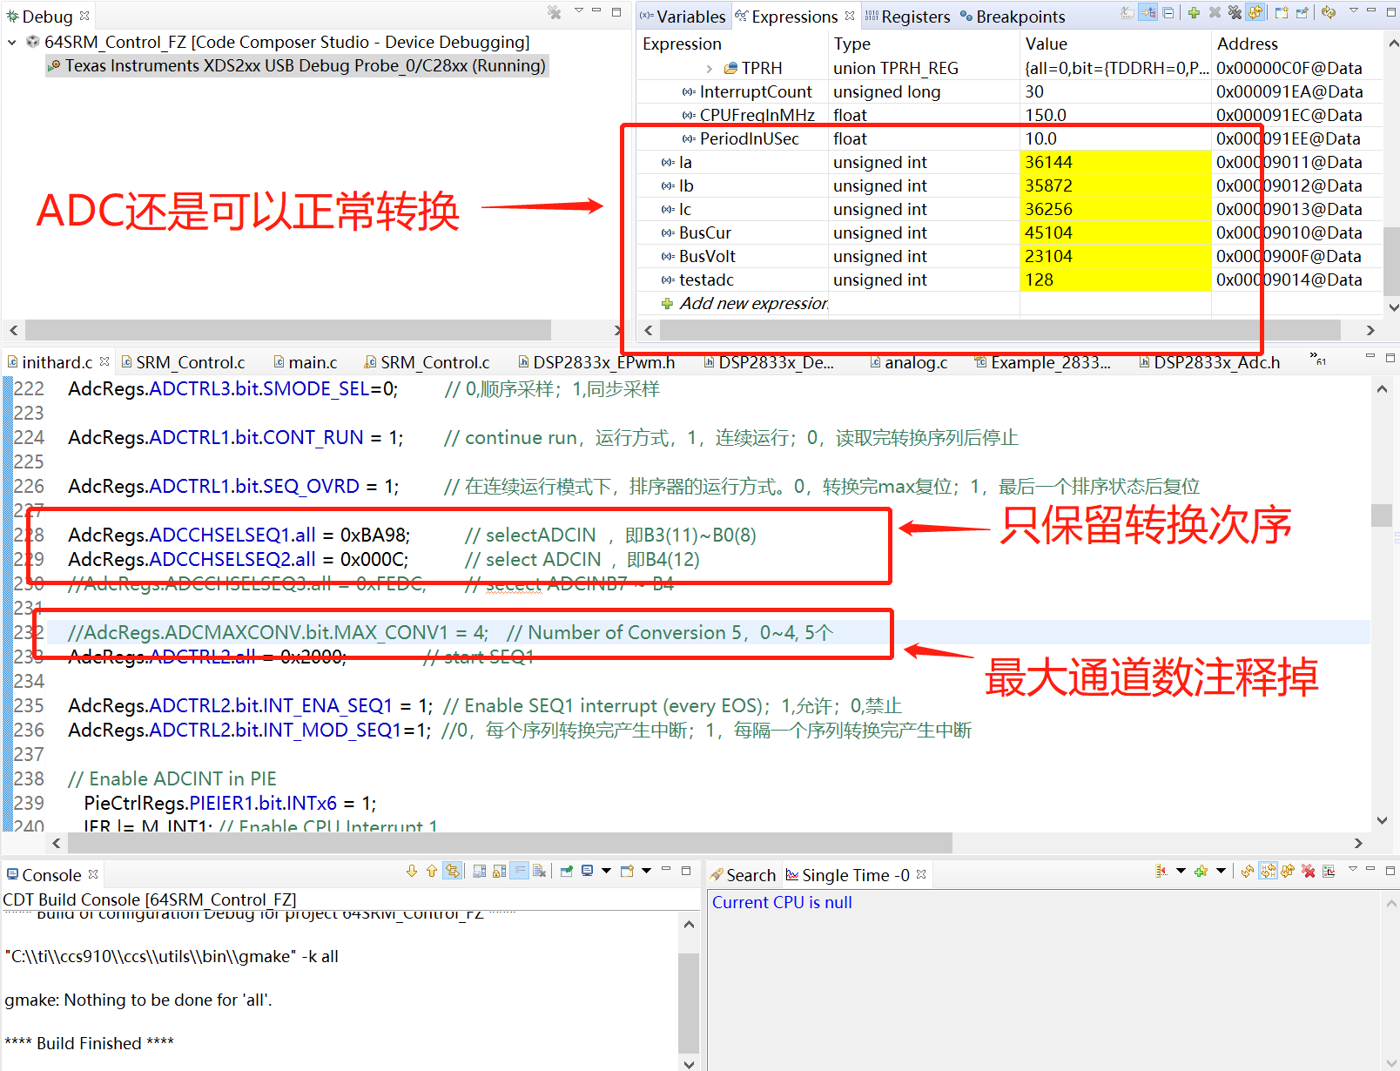Show hidden editor tabs list chevron

(1318, 359)
